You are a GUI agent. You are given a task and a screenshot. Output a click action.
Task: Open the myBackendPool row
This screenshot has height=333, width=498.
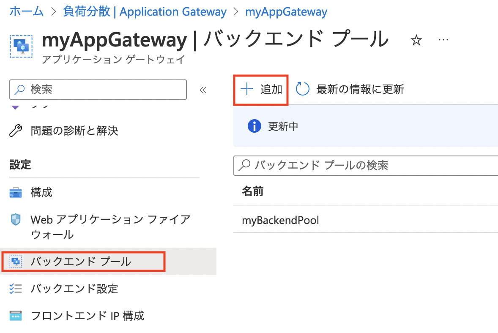pyautogui.click(x=366, y=220)
